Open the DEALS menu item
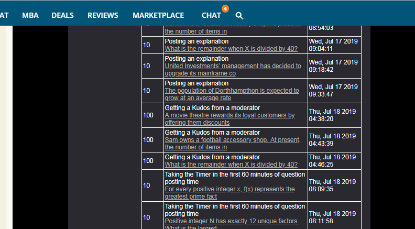The image size is (415, 229). click(62, 15)
